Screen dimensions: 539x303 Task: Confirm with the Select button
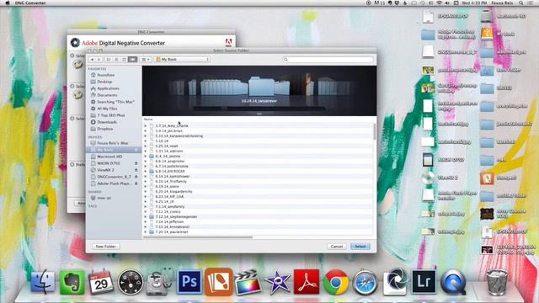360,247
